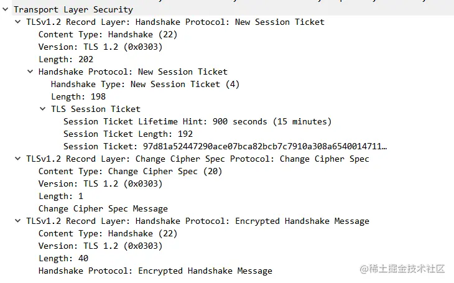Select Version field under Encrypted Handshake record
Screen dimensions: 454x283
(100, 246)
